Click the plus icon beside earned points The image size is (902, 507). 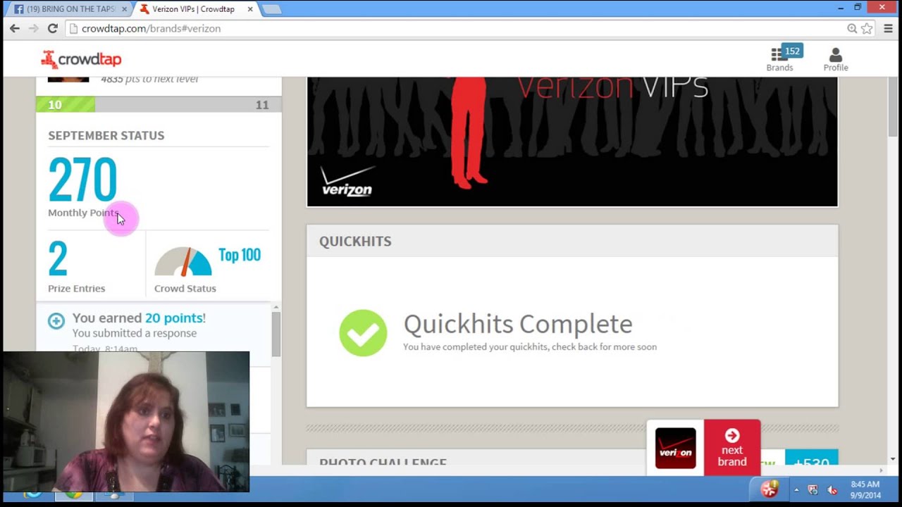tap(56, 321)
